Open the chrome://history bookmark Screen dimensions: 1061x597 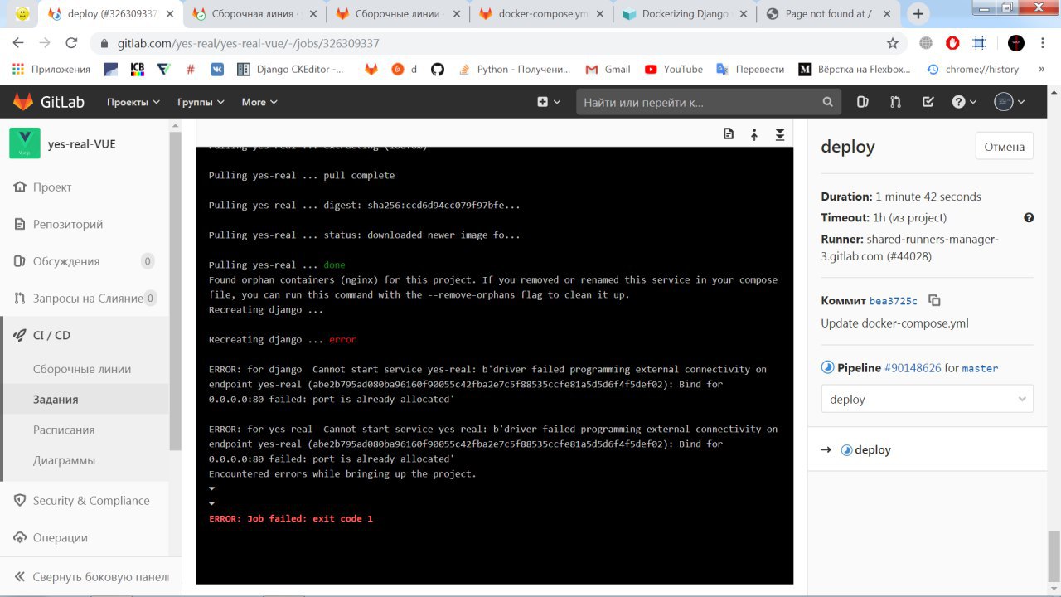972,70
